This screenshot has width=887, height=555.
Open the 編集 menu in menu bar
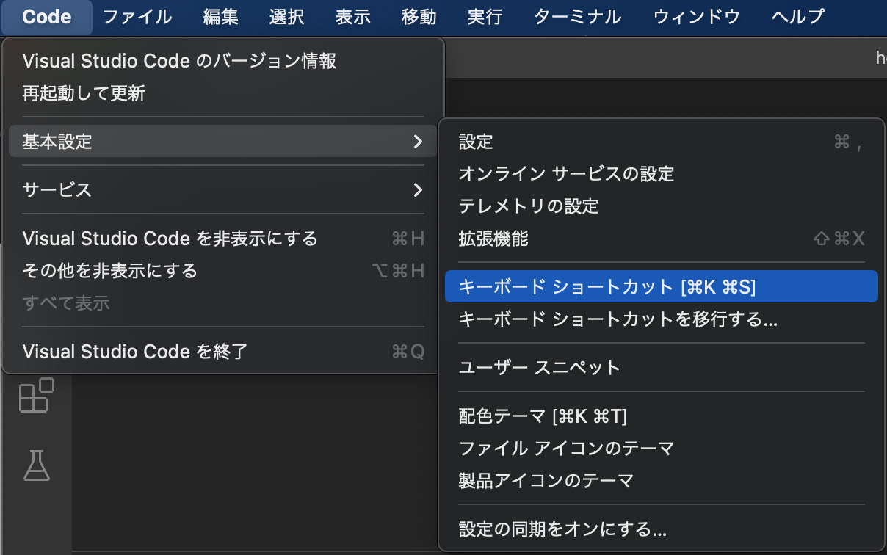pos(220,17)
